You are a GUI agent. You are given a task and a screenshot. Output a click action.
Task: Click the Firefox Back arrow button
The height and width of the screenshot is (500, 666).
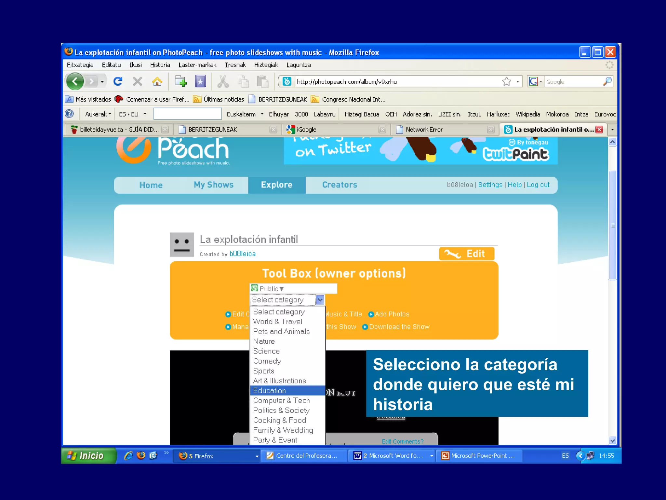(x=75, y=81)
